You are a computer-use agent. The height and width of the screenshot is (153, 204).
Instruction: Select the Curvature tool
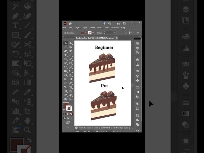click(x=70, y=51)
